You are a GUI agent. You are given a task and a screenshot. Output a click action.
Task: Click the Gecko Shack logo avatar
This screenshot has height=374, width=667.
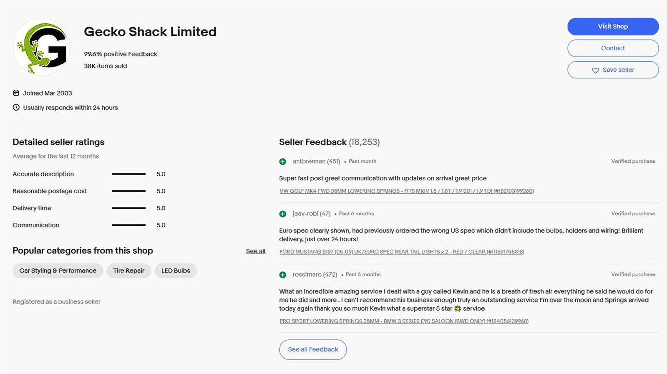(x=42, y=47)
